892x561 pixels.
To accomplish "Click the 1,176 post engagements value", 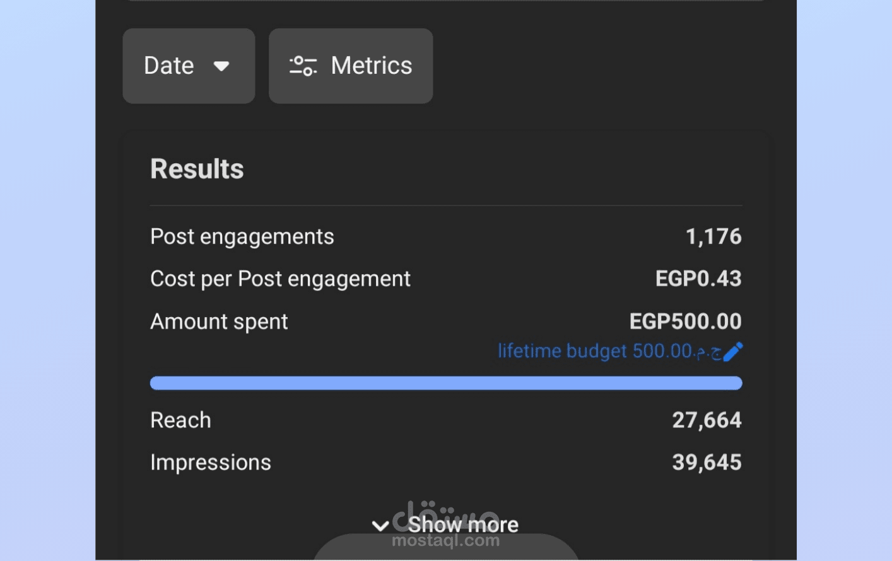I will pos(713,236).
